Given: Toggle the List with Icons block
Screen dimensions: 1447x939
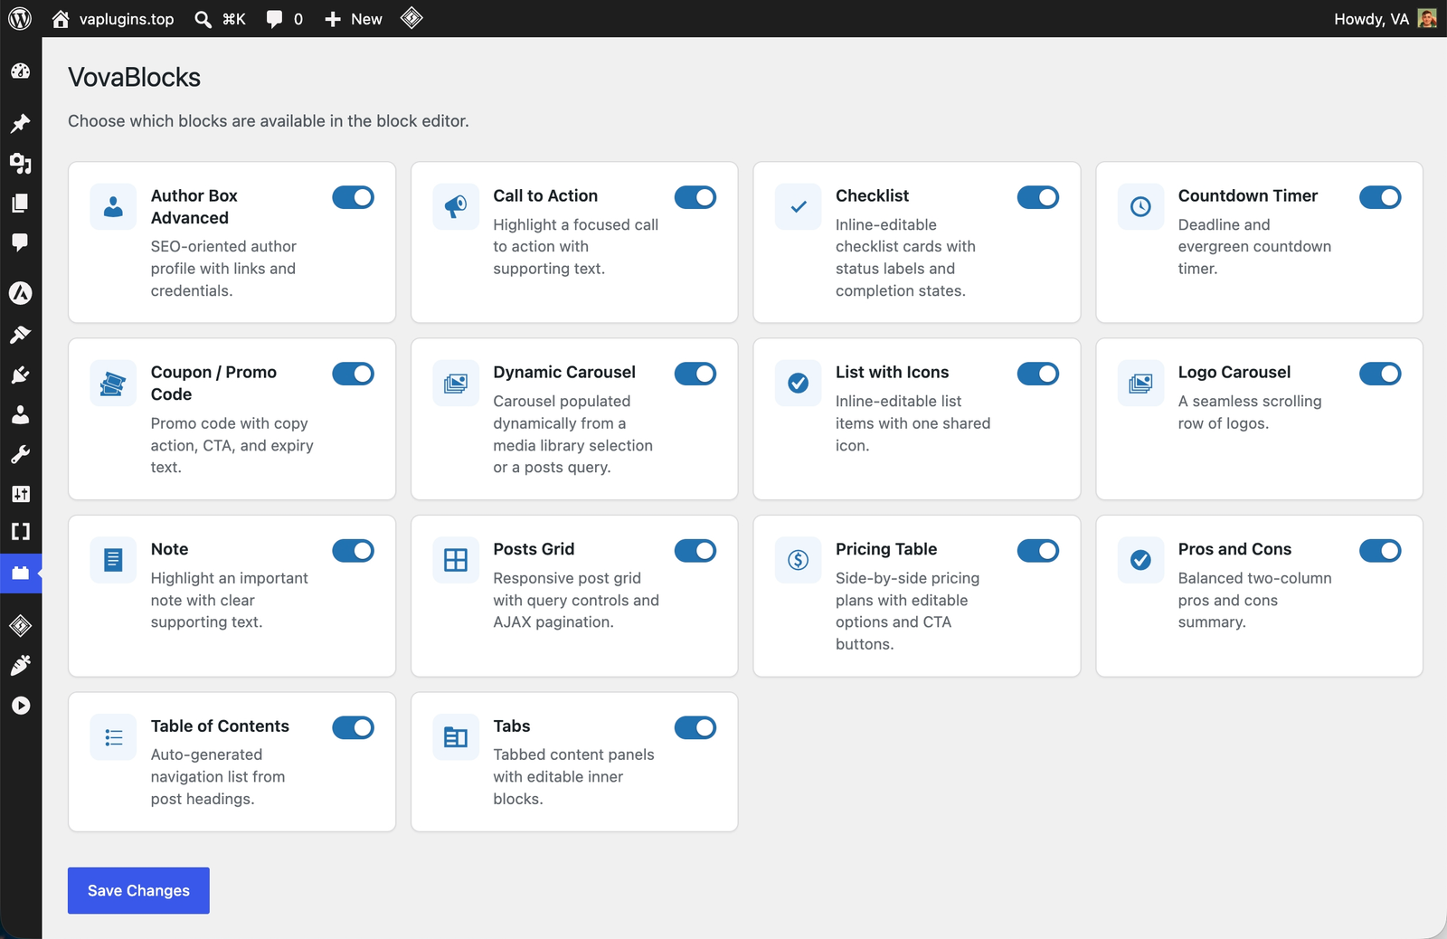Looking at the screenshot, I should [x=1038, y=374].
